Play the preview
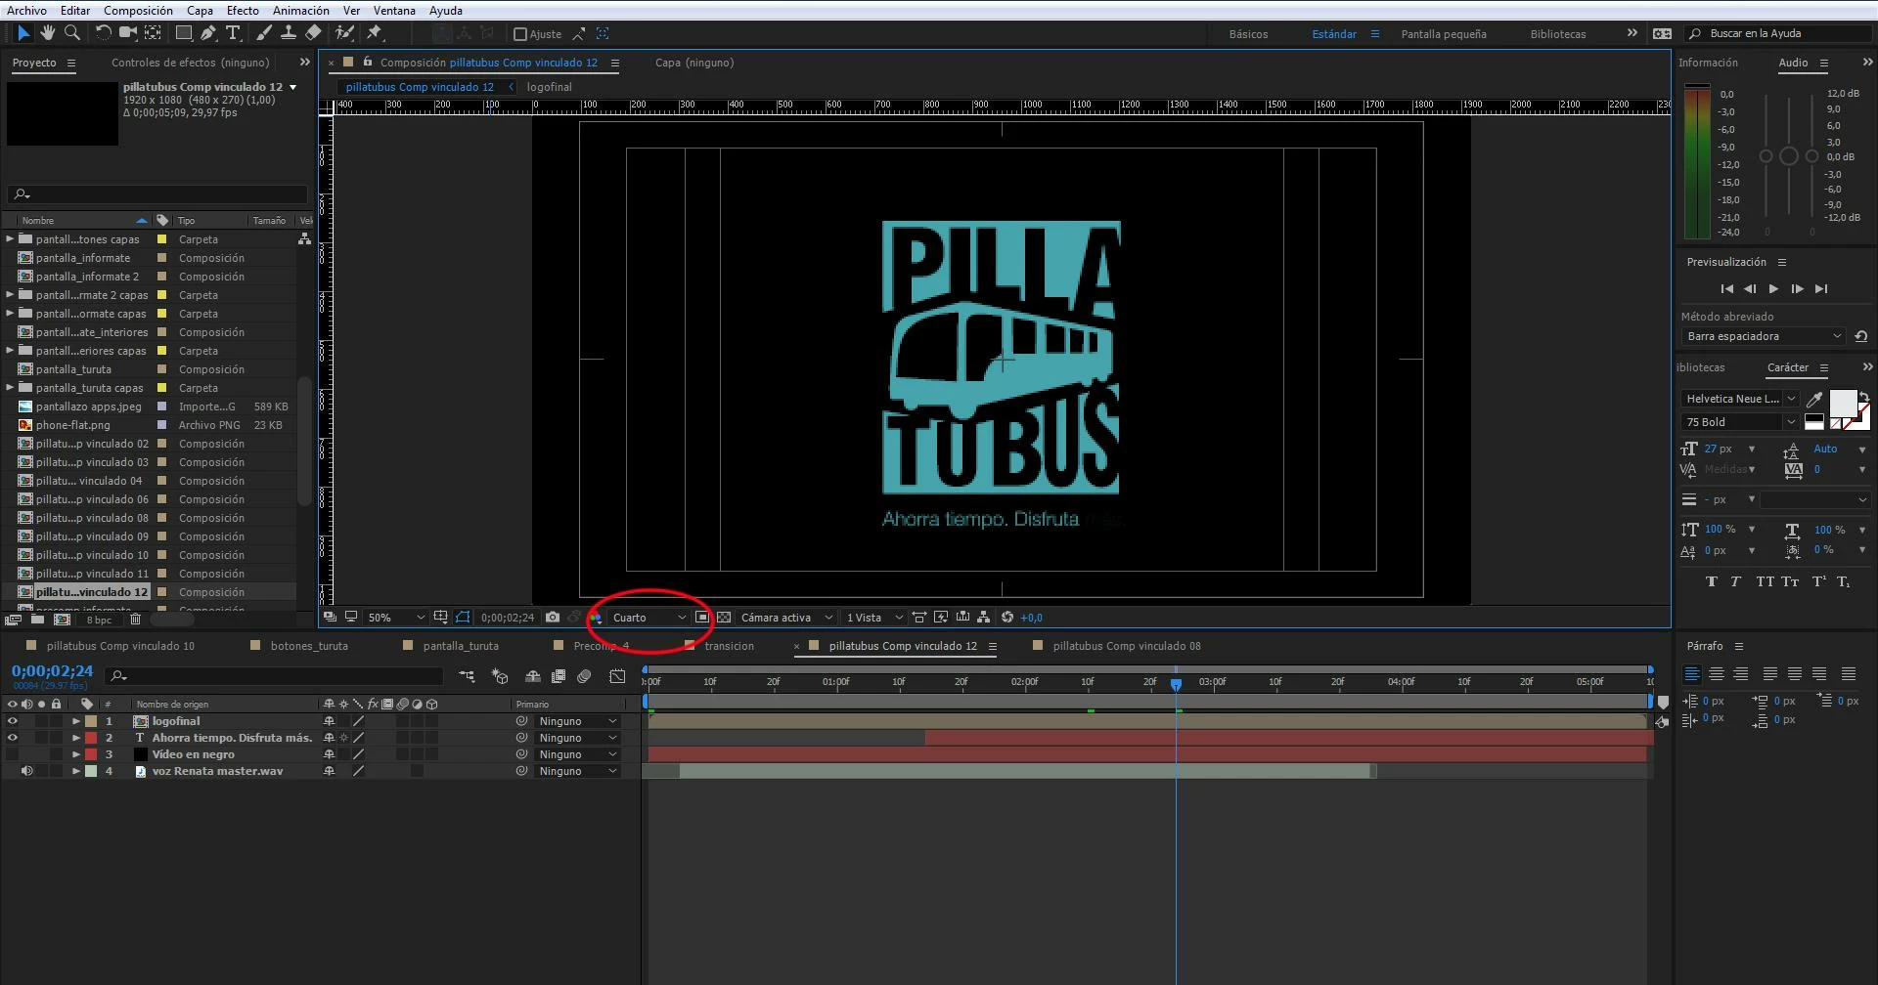Viewport: 1878px width, 985px height. point(1773,289)
